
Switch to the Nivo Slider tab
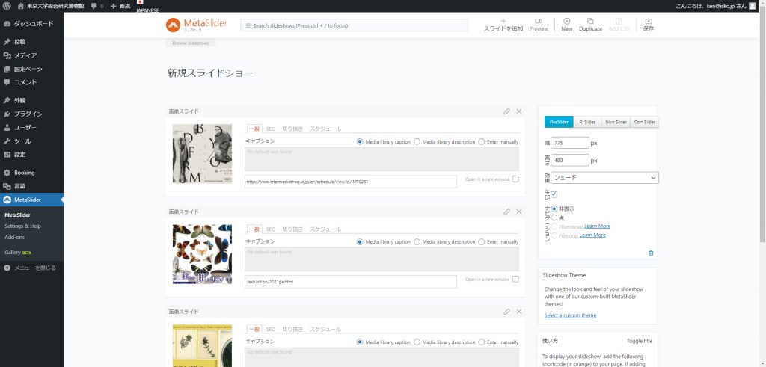tap(616, 122)
